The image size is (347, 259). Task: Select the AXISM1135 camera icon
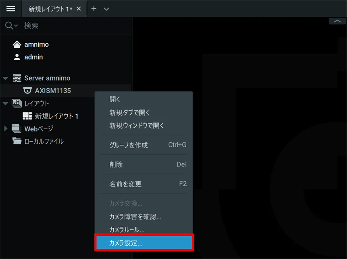(27, 91)
